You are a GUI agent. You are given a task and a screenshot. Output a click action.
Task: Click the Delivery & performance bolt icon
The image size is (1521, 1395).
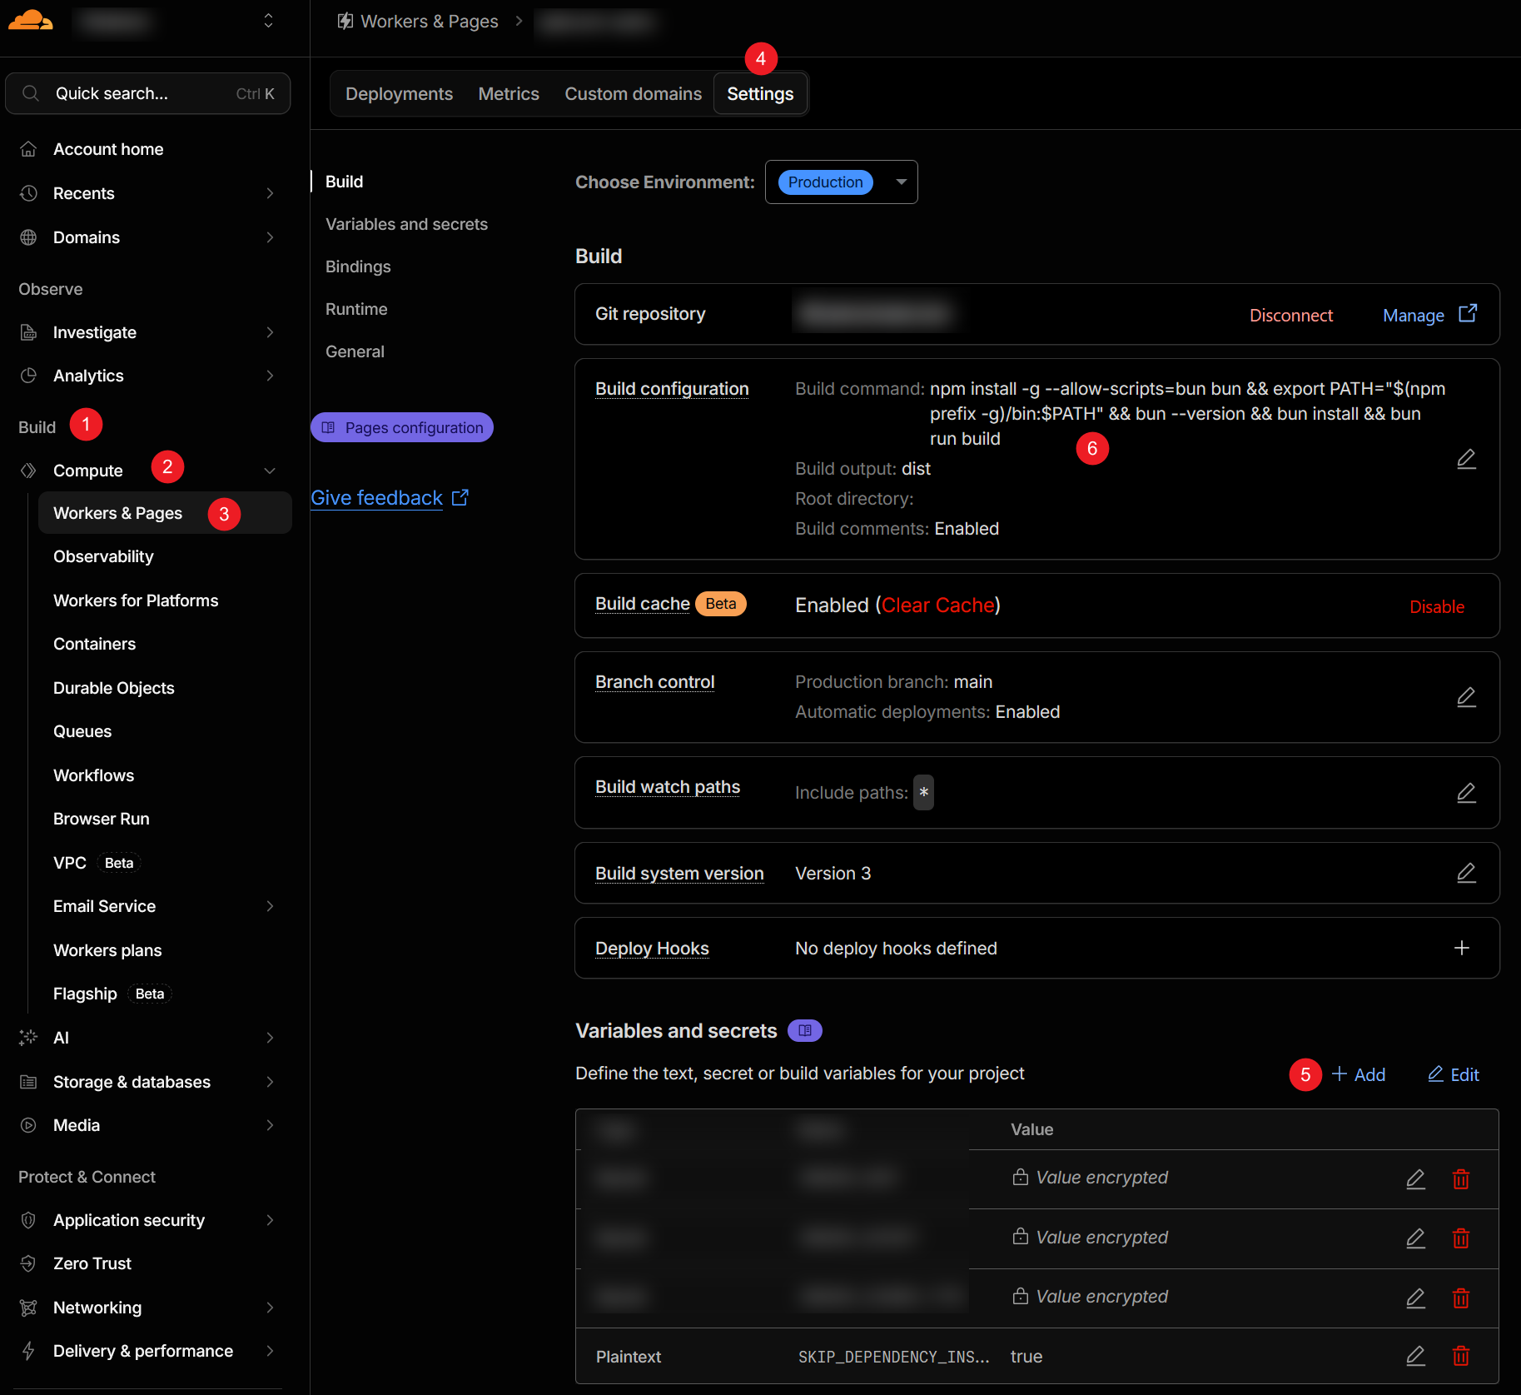28,1351
